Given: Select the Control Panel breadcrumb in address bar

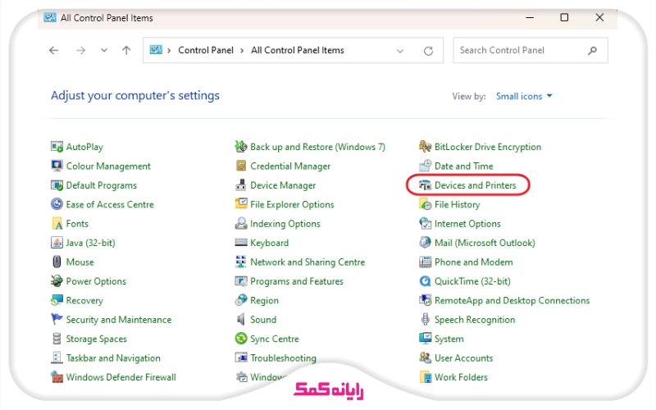Looking at the screenshot, I should (206, 50).
